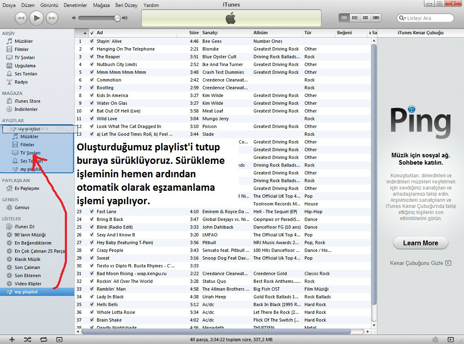Click the add playlist plus button

click(x=12, y=340)
